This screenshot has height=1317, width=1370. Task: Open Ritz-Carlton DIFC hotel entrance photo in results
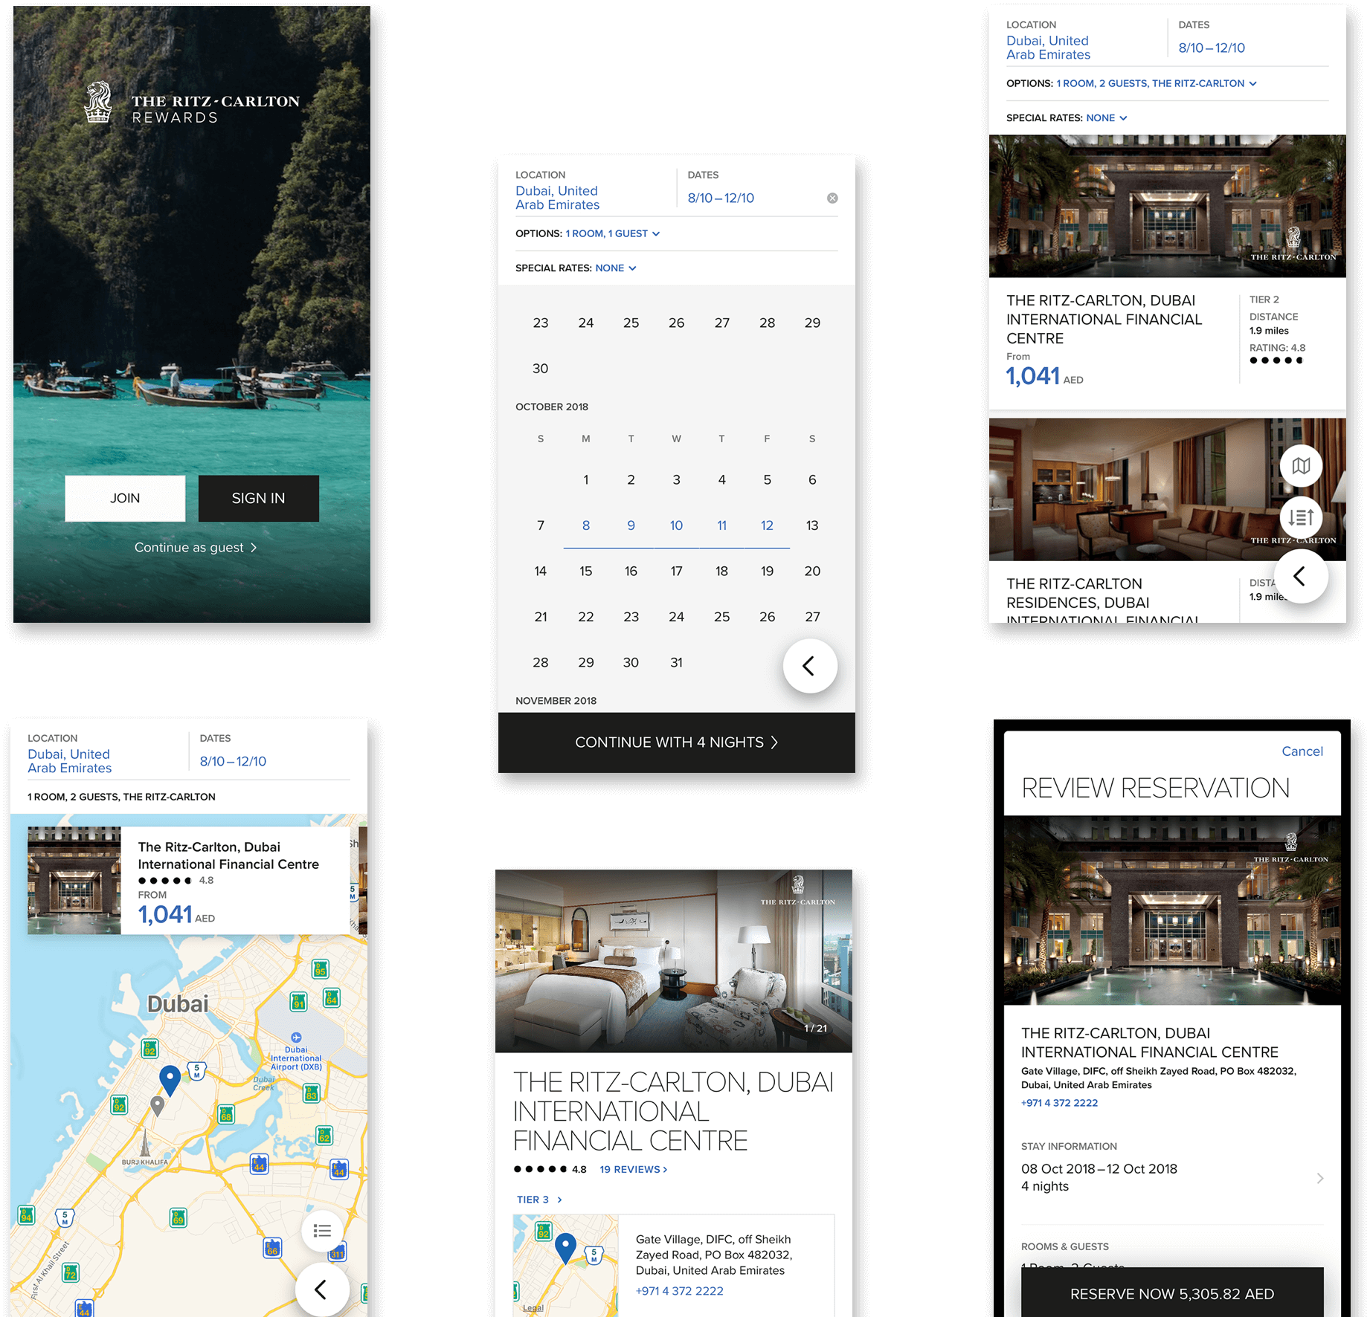tap(1168, 206)
